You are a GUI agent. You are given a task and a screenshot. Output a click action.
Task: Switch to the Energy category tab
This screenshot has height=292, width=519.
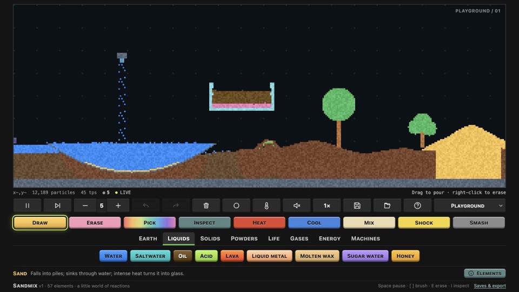click(x=330, y=238)
